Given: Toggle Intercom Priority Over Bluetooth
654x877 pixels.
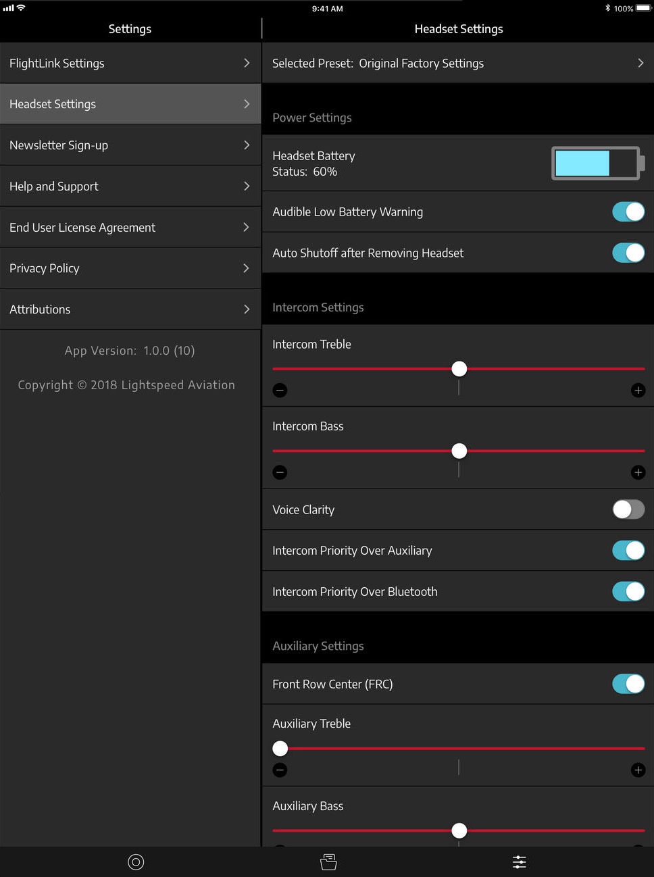Looking at the screenshot, I should click(x=628, y=592).
